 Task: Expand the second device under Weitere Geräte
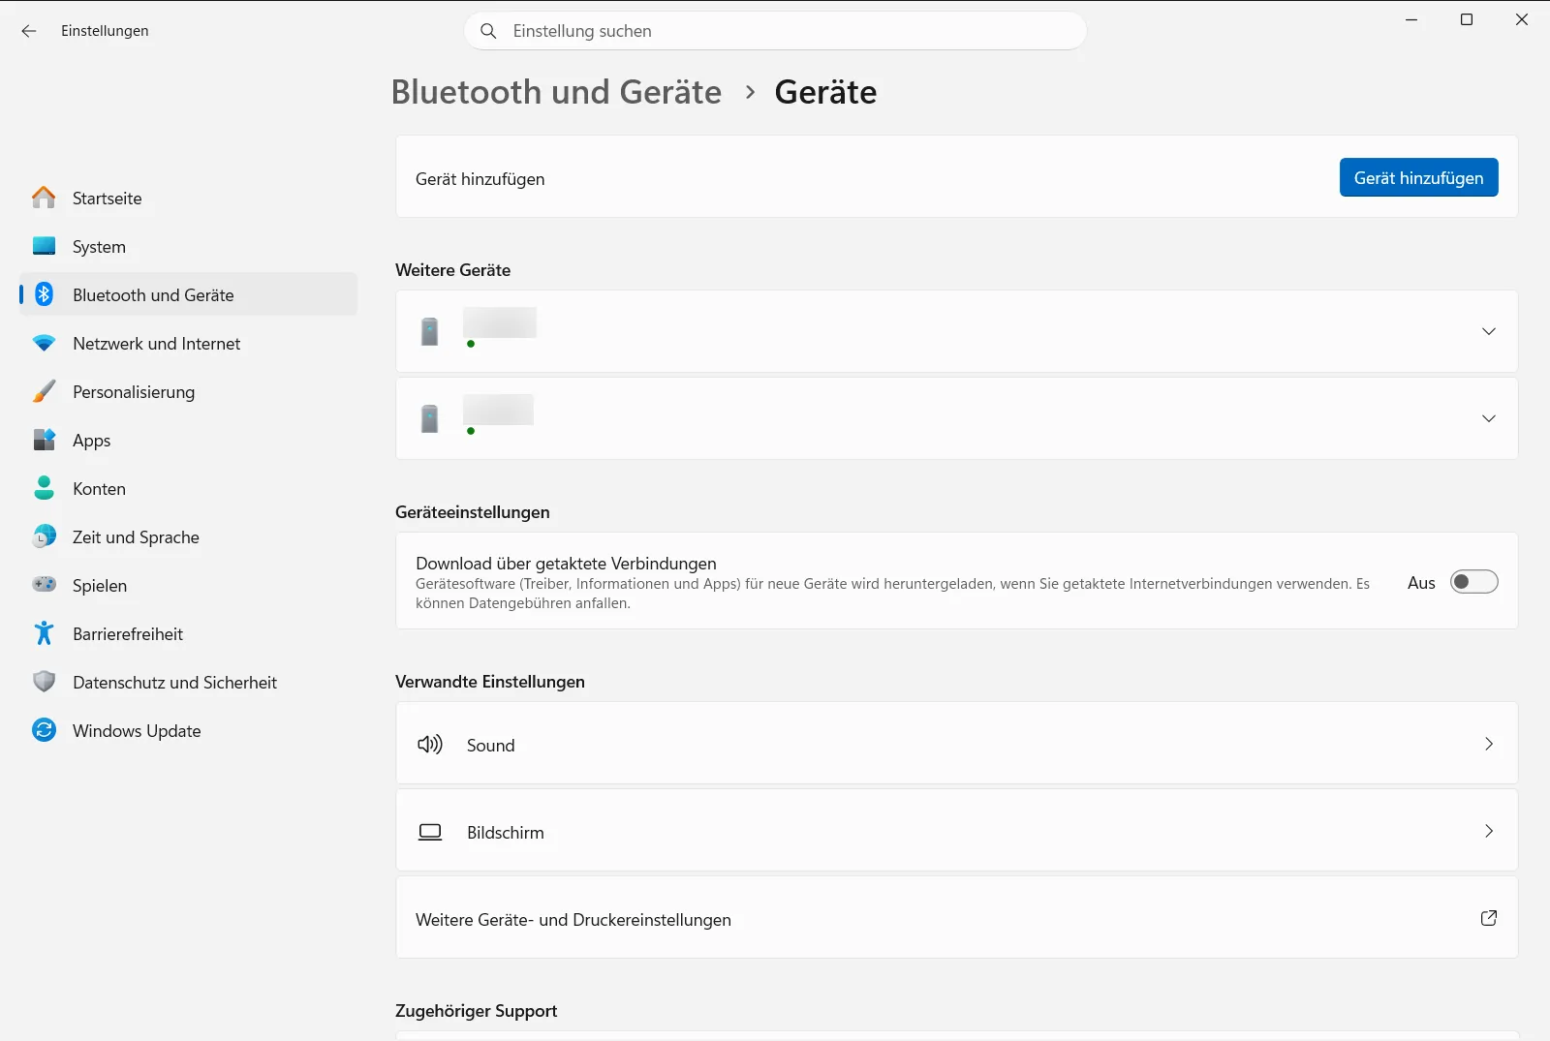1489,418
